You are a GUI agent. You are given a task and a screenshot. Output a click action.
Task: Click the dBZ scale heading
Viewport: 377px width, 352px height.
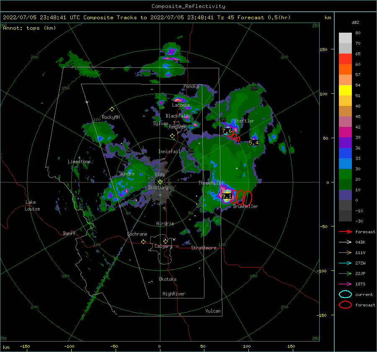click(x=355, y=23)
